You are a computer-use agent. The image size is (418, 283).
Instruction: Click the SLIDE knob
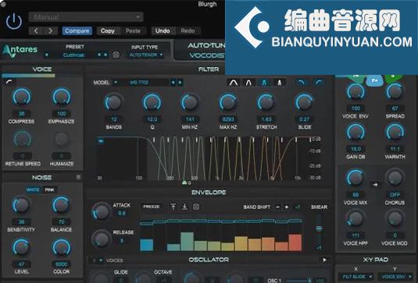[x=304, y=102]
